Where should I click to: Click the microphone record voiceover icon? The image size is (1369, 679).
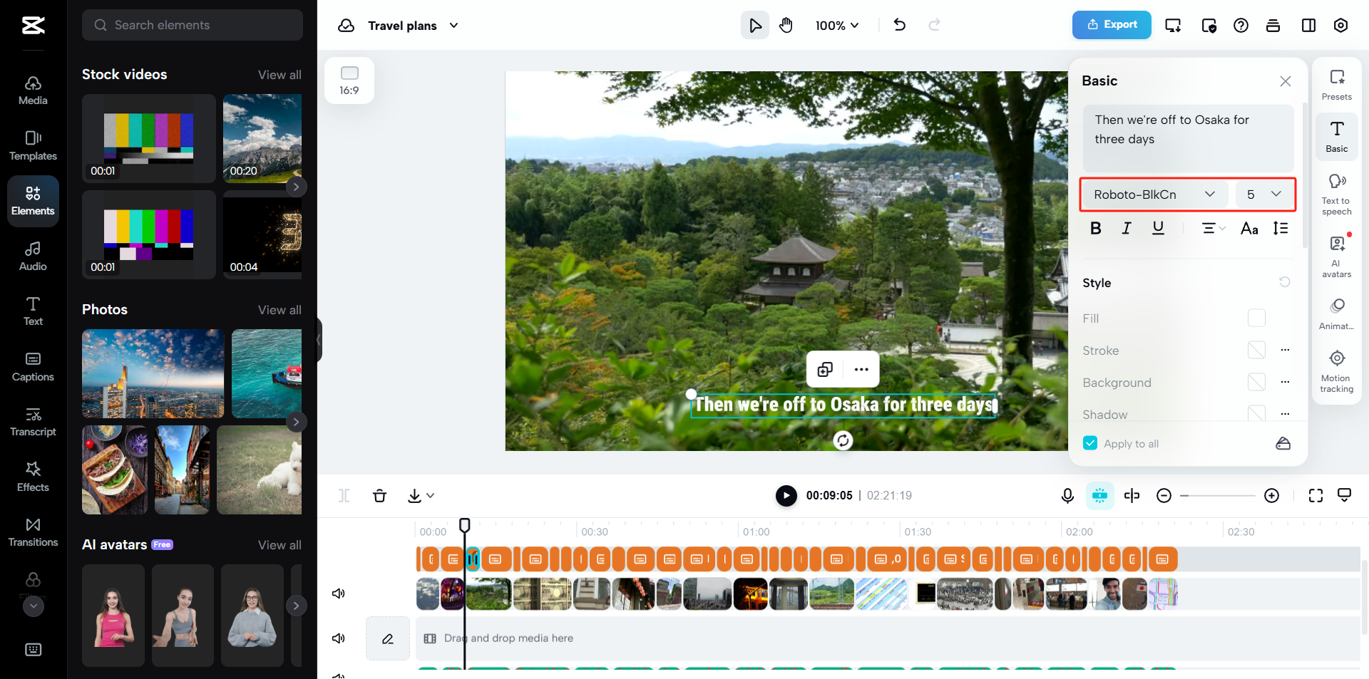(x=1067, y=496)
